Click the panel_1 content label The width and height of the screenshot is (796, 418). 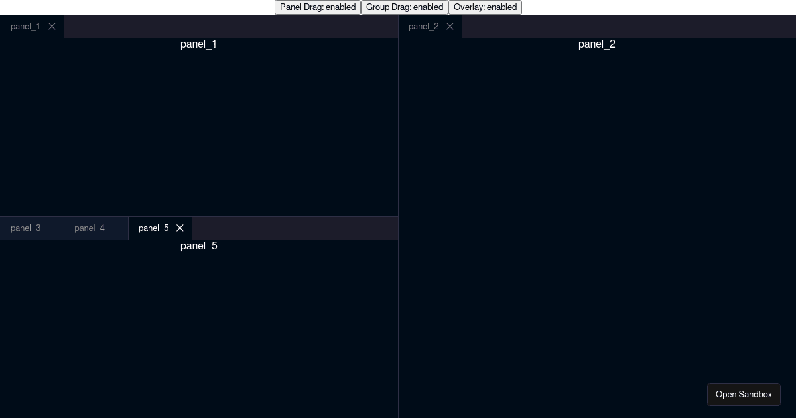pos(198,44)
